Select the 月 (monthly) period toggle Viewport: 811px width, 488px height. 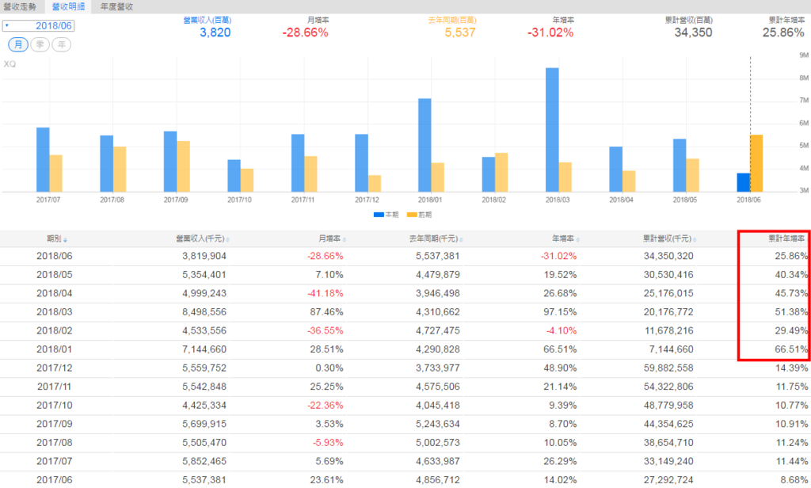[18, 44]
